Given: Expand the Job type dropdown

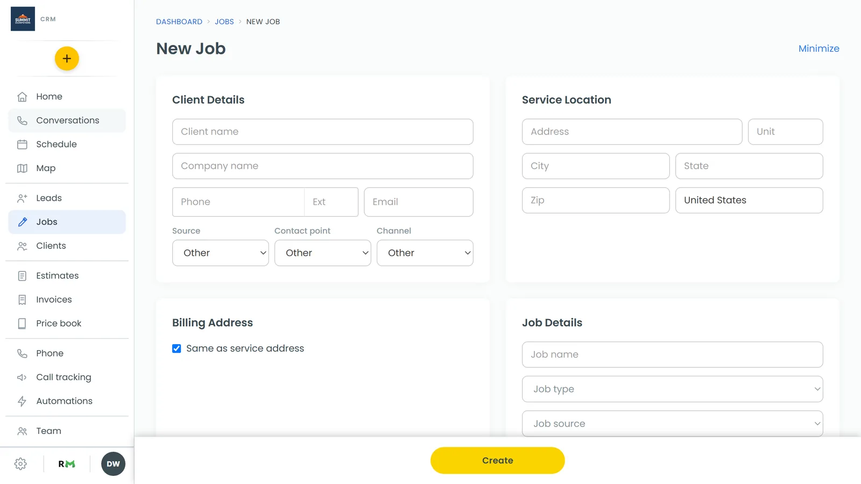Looking at the screenshot, I should click(x=673, y=389).
